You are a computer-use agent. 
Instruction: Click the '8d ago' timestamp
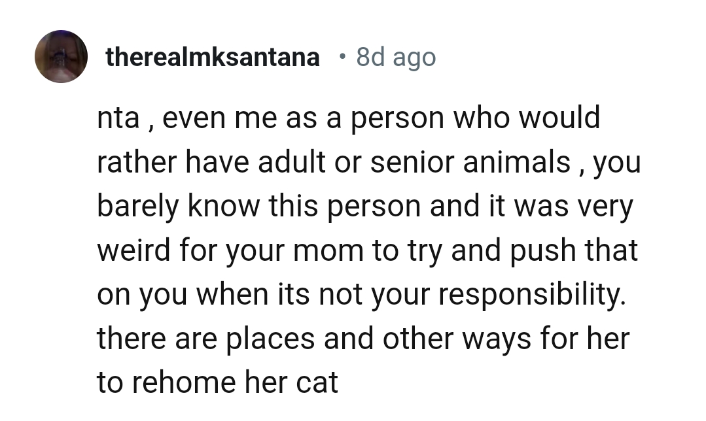(x=396, y=58)
